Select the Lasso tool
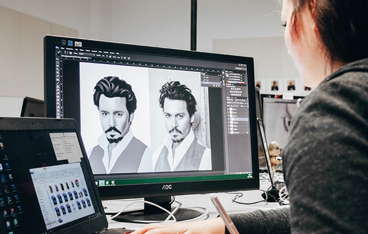Viewport: 368px width, 234px height. [x=58, y=66]
